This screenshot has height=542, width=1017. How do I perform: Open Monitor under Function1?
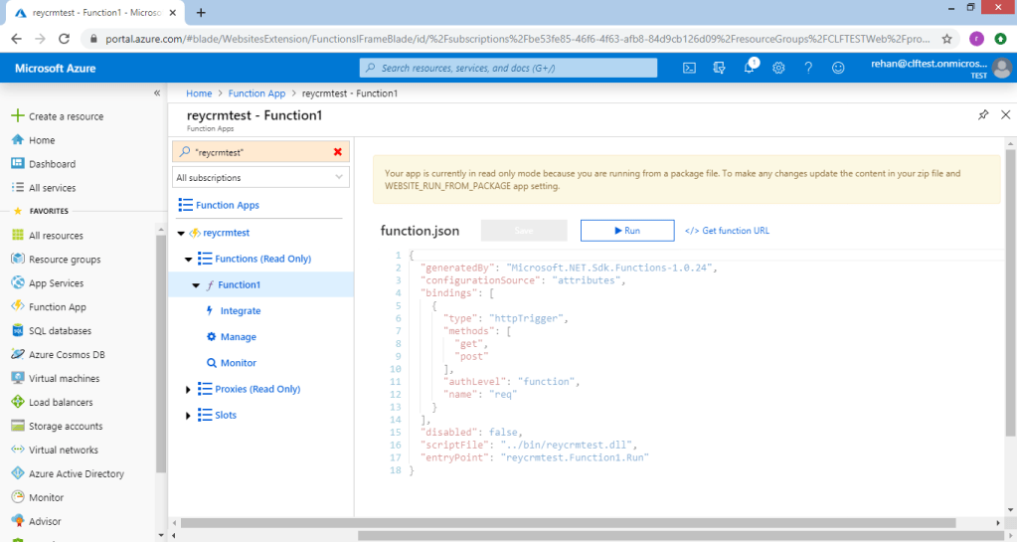pyautogui.click(x=238, y=363)
